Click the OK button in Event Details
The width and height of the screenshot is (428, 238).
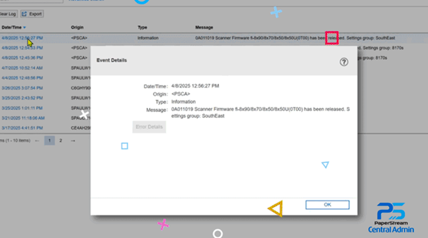327,205
